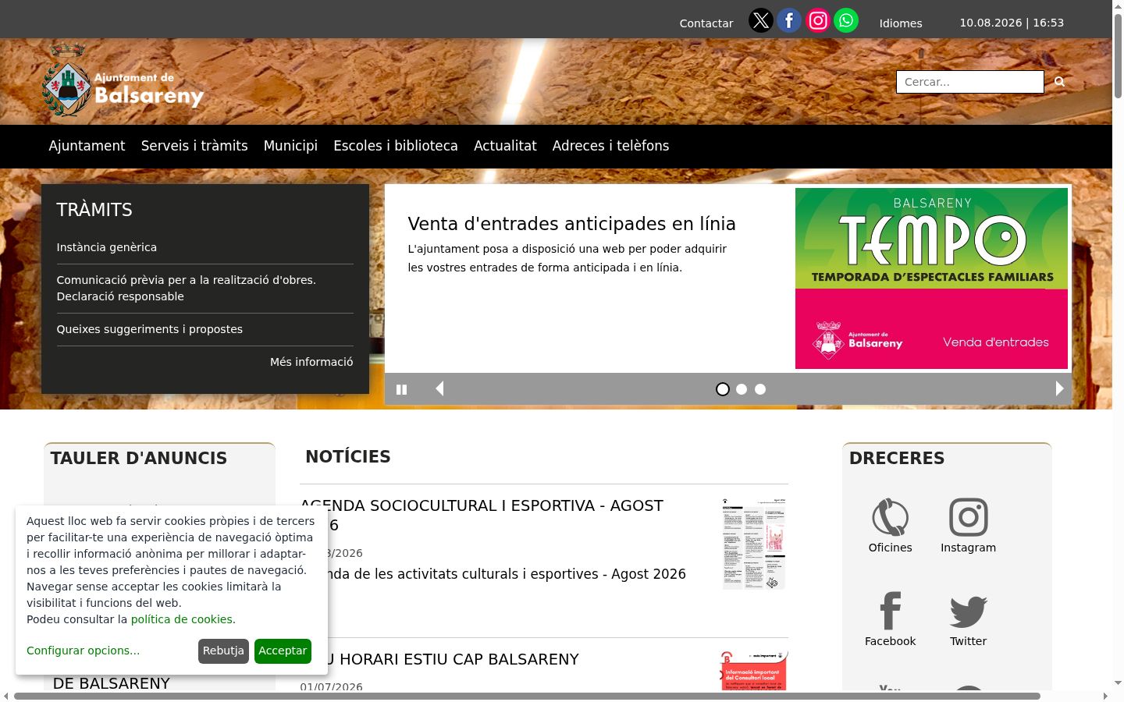Open Comunicació prèvia per a obres link
The width and height of the screenshot is (1124, 702).
tap(187, 288)
